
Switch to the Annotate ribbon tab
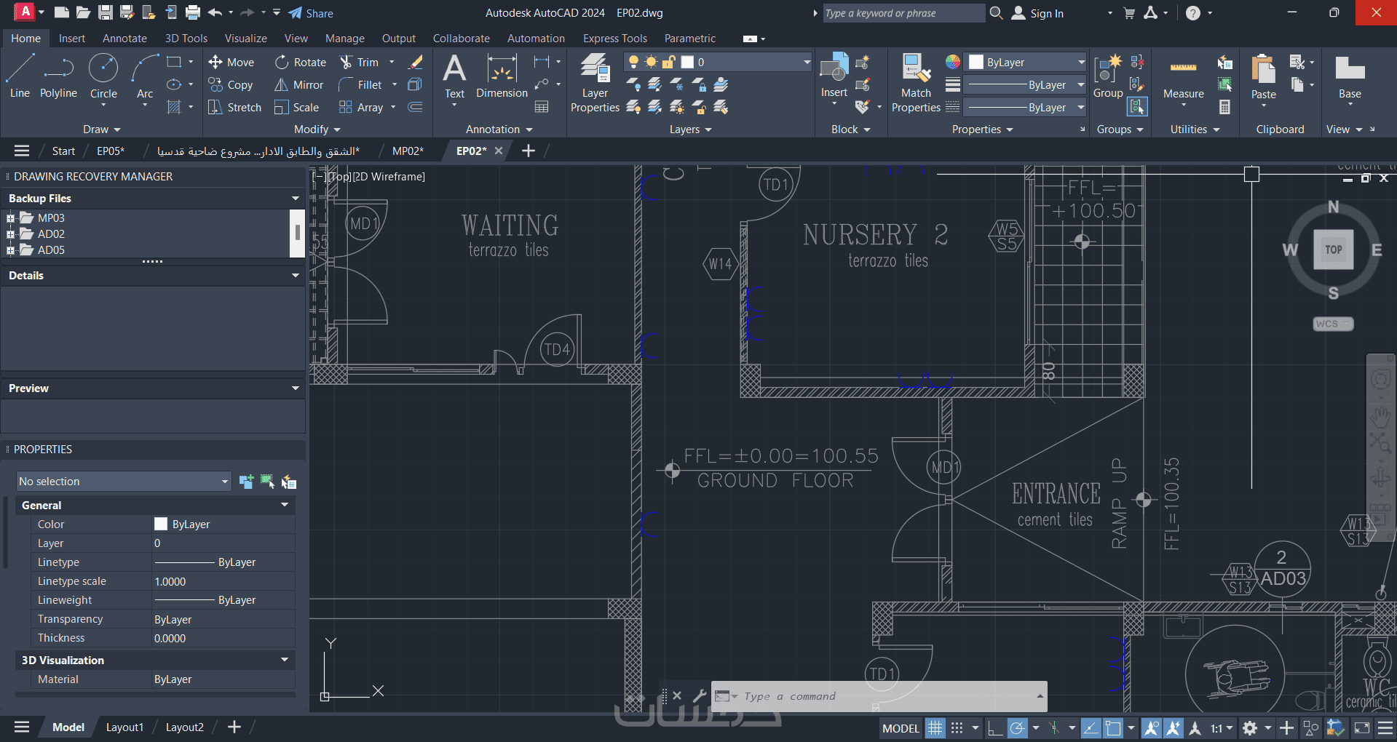click(124, 39)
